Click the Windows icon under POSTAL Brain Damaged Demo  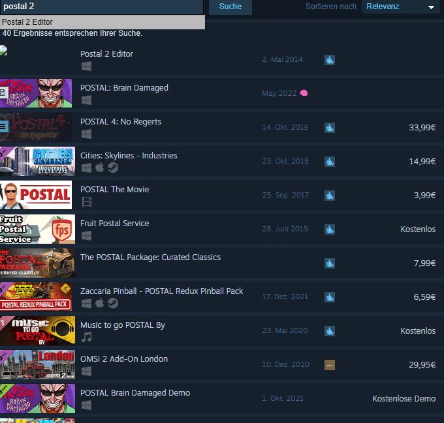(86, 405)
